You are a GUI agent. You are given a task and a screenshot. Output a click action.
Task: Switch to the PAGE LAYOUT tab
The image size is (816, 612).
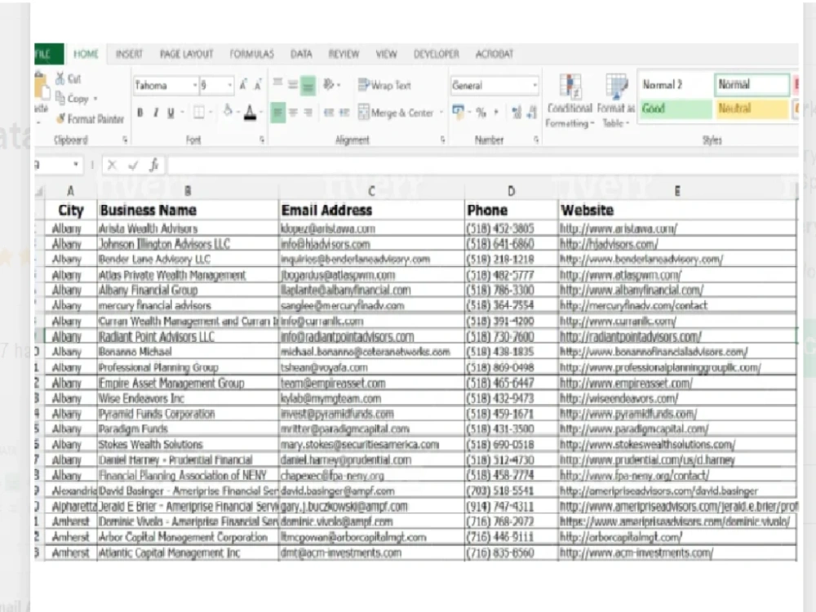[186, 54]
